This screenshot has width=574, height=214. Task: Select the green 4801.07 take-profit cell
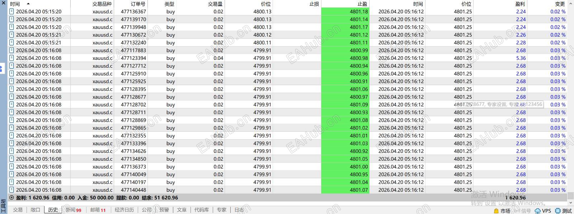pos(345,190)
